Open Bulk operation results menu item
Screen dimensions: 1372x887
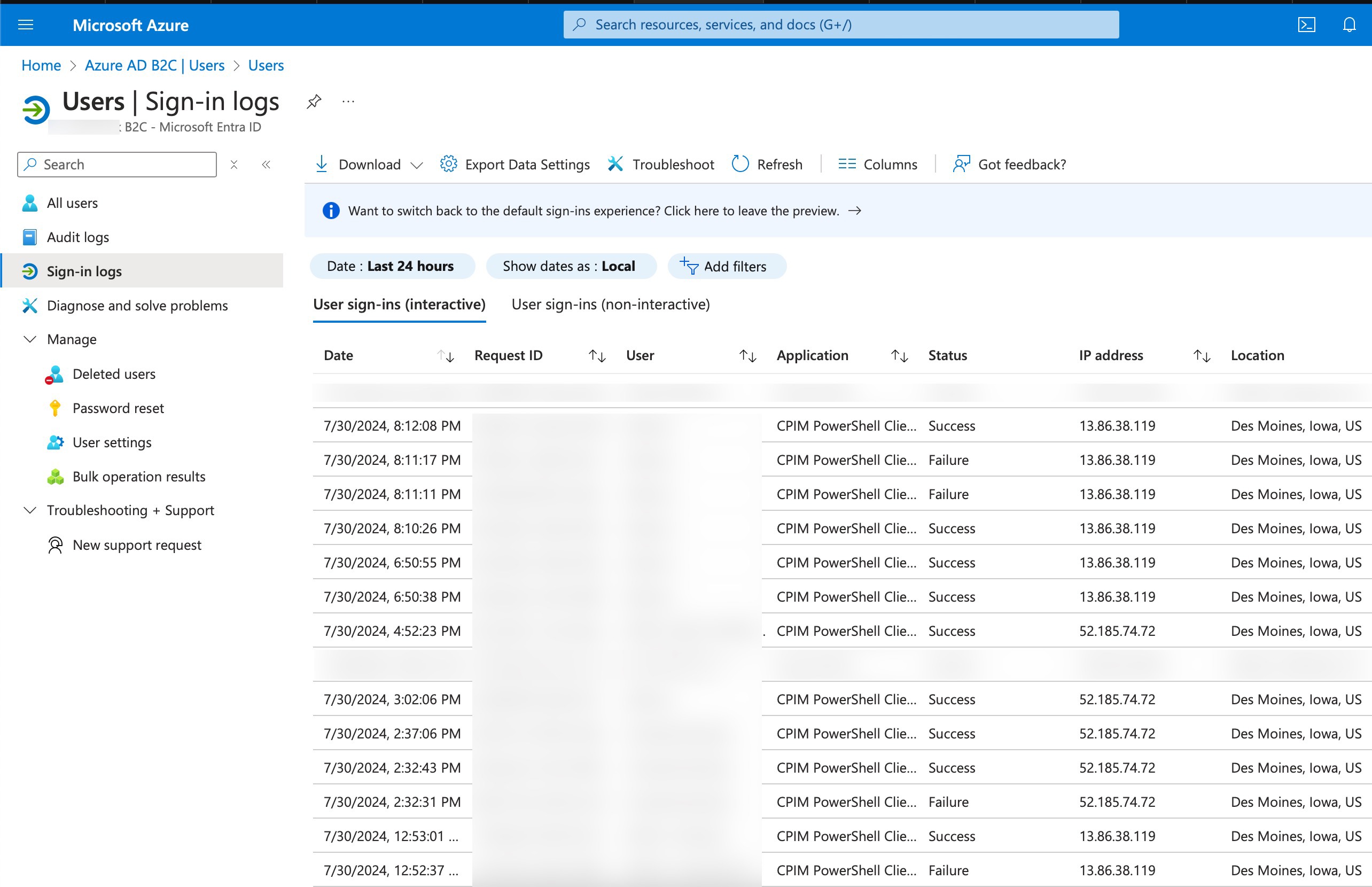[139, 476]
